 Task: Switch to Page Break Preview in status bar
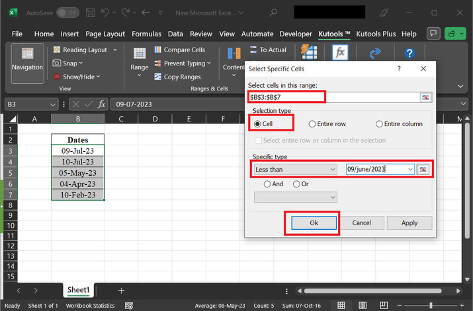pos(384,305)
